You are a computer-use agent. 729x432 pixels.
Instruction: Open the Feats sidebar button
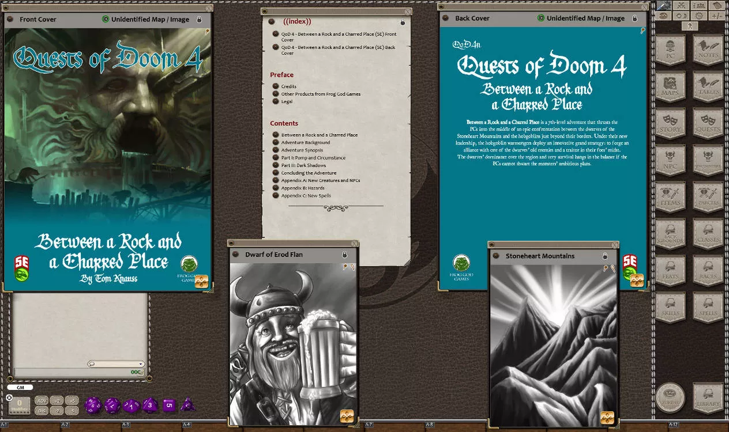point(670,272)
